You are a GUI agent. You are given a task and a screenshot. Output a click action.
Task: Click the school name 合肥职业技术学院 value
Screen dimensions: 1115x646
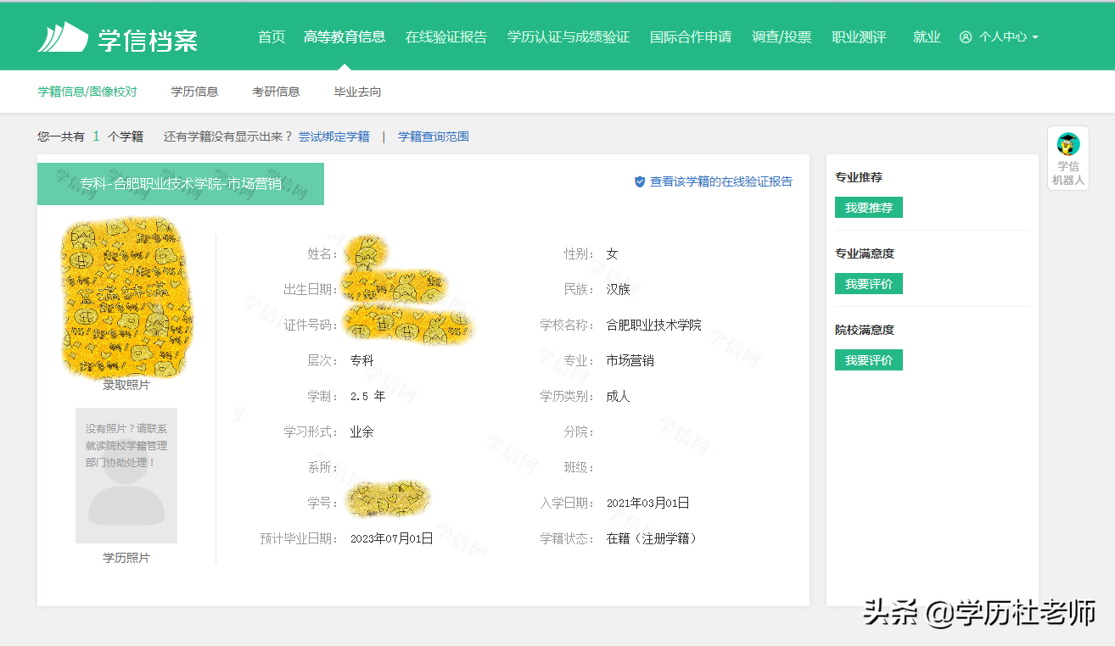654,325
